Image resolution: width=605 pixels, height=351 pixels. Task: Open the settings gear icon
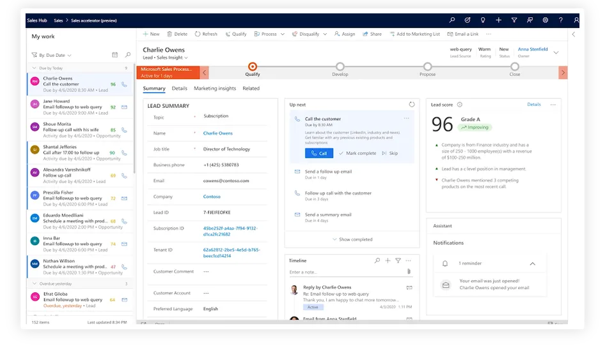pos(545,20)
